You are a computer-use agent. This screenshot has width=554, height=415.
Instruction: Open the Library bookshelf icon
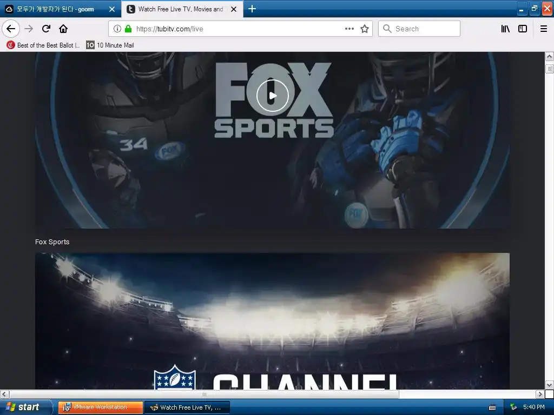coord(505,29)
